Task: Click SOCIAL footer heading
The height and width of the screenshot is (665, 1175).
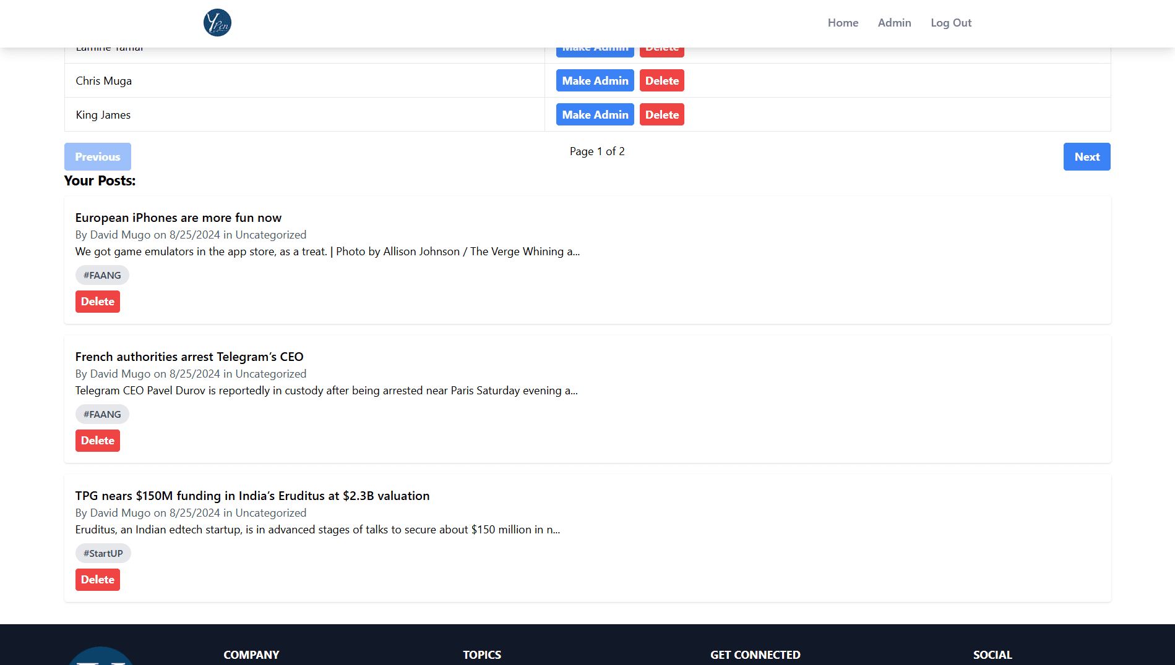Action: [x=992, y=654]
